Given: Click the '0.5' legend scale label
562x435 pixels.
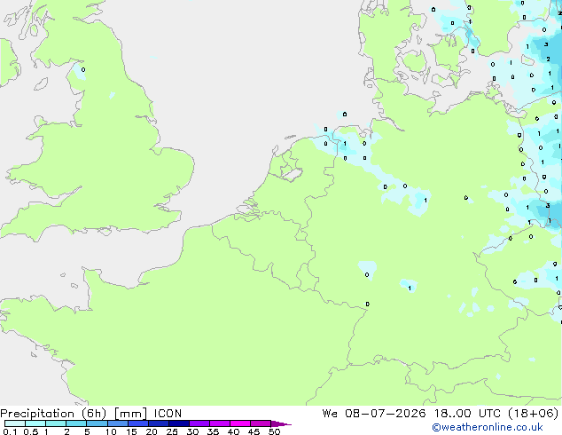Looking at the screenshot, I should tap(31, 431).
